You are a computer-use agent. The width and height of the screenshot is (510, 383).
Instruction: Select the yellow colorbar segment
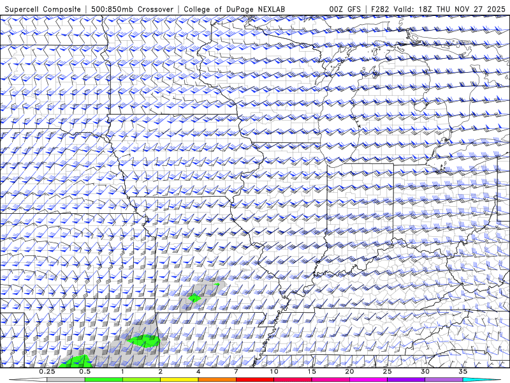tap(179, 380)
